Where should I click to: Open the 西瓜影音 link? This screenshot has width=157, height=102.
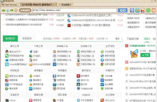coord(61,89)
